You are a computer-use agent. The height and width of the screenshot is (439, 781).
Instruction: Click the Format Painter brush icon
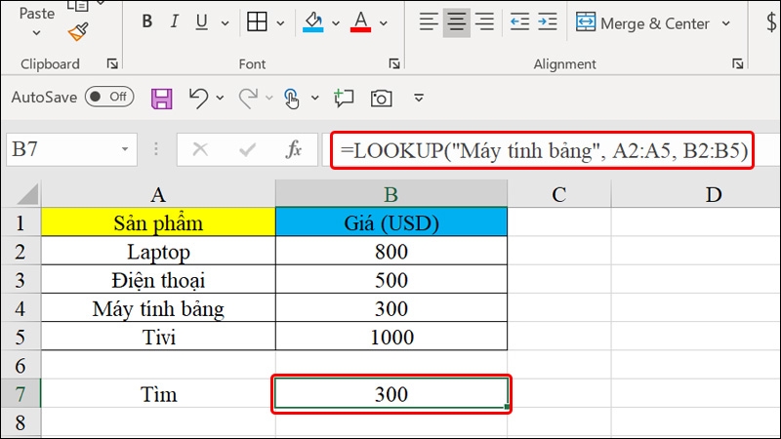(x=78, y=32)
